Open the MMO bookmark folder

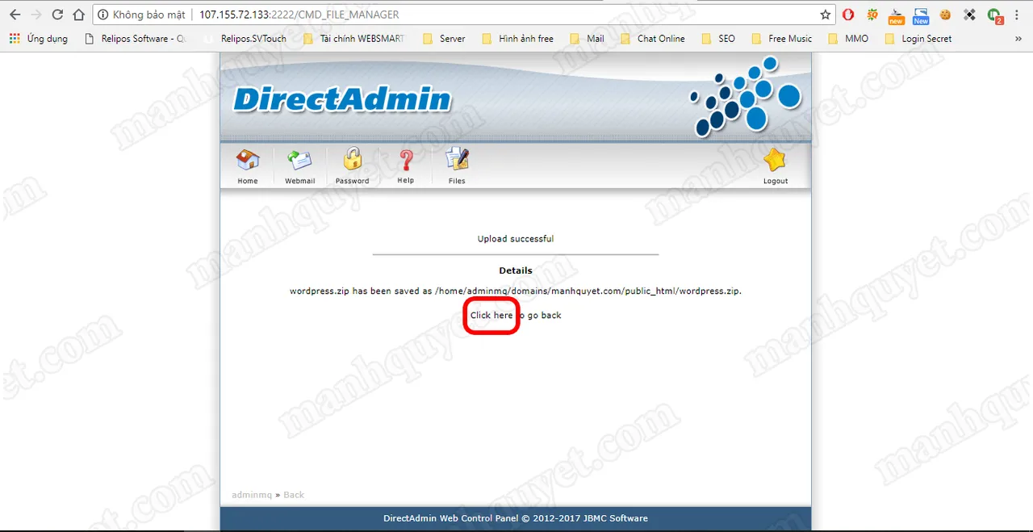pos(848,39)
